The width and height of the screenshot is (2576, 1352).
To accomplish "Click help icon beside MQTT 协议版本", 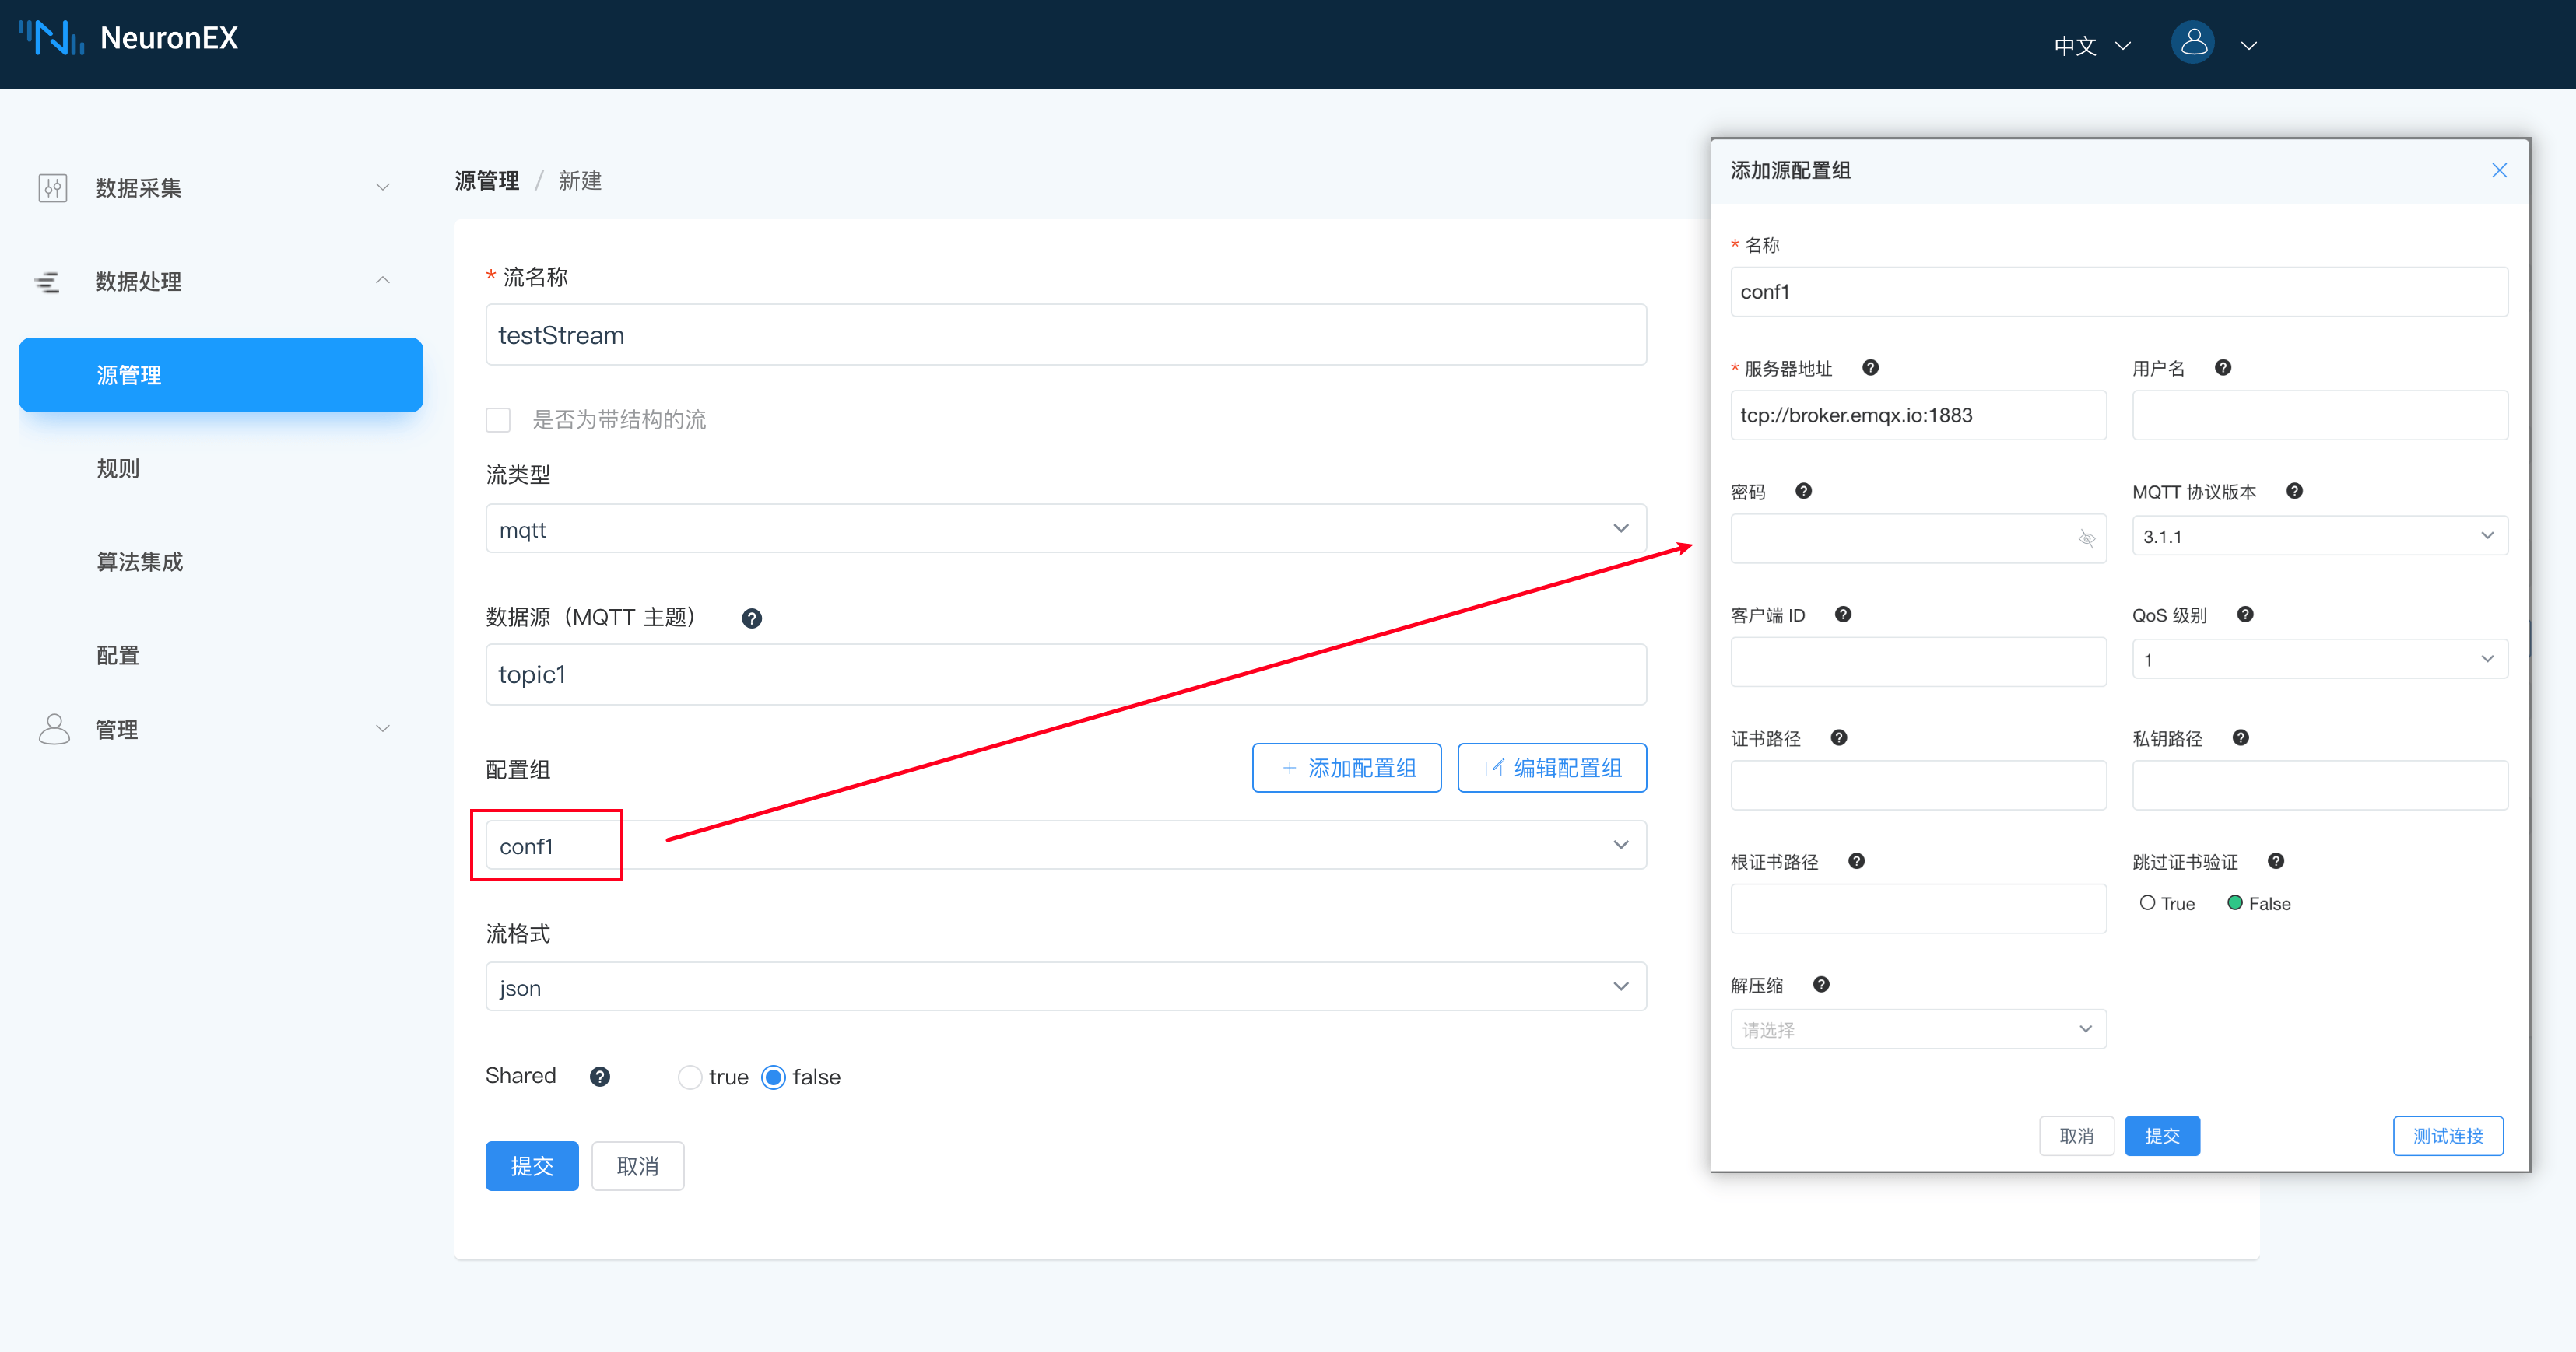I will coord(2294,491).
